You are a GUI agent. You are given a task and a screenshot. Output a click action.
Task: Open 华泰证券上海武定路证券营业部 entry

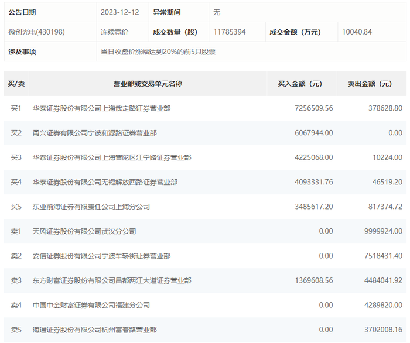click(101, 108)
